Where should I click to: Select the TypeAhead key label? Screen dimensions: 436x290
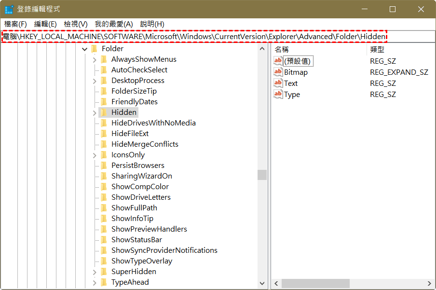[130, 282]
